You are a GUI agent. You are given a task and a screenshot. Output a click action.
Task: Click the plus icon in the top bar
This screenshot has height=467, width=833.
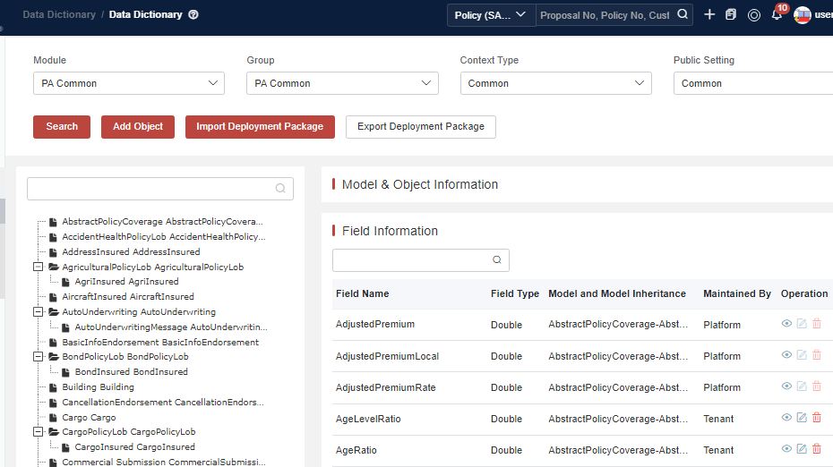click(x=709, y=14)
